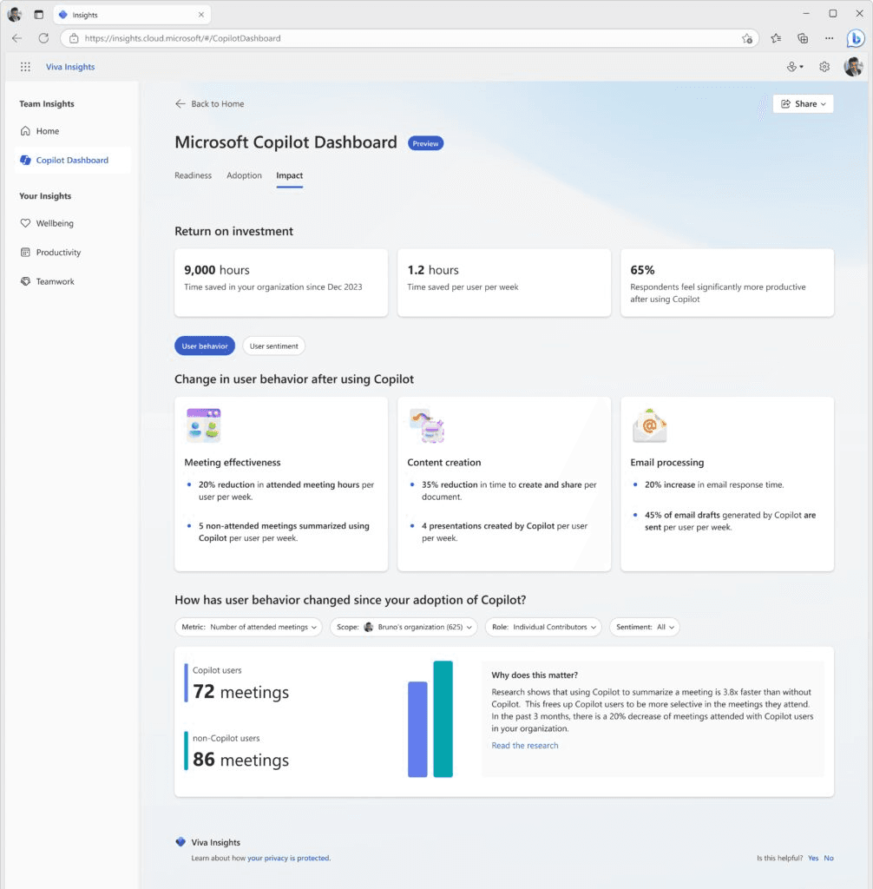Click Home label in Team Insights
This screenshot has width=873, height=889.
(x=48, y=131)
